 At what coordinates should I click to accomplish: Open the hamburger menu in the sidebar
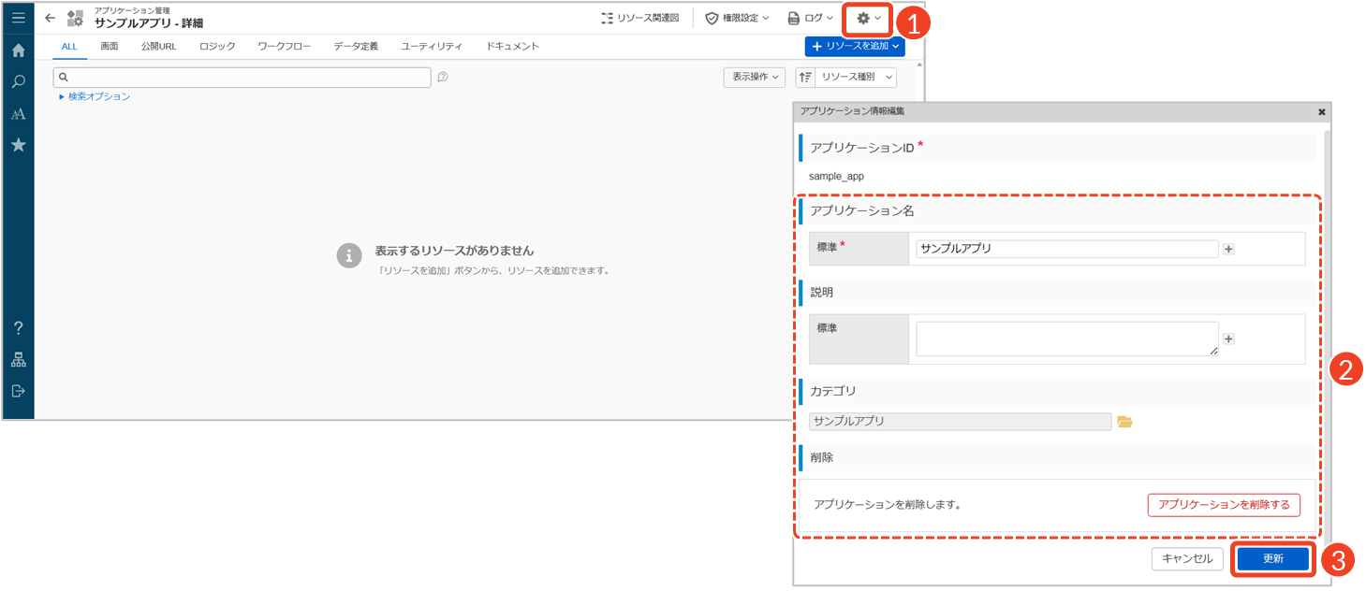[x=18, y=18]
